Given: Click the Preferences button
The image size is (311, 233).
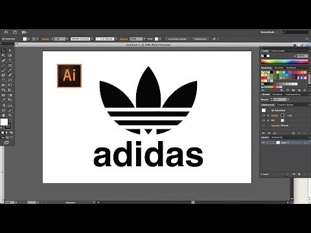Looking at the screenshot, I should [x=200, y=39].
